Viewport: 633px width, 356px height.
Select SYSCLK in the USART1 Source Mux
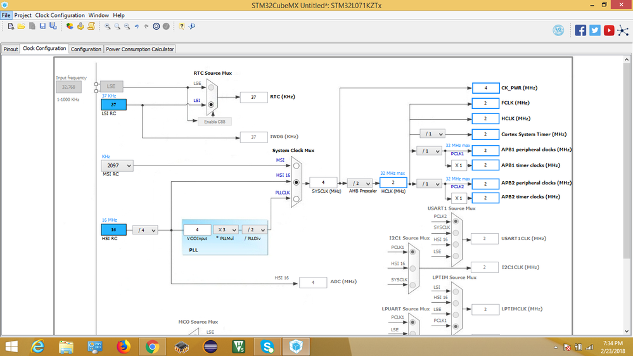pos(456,233)
